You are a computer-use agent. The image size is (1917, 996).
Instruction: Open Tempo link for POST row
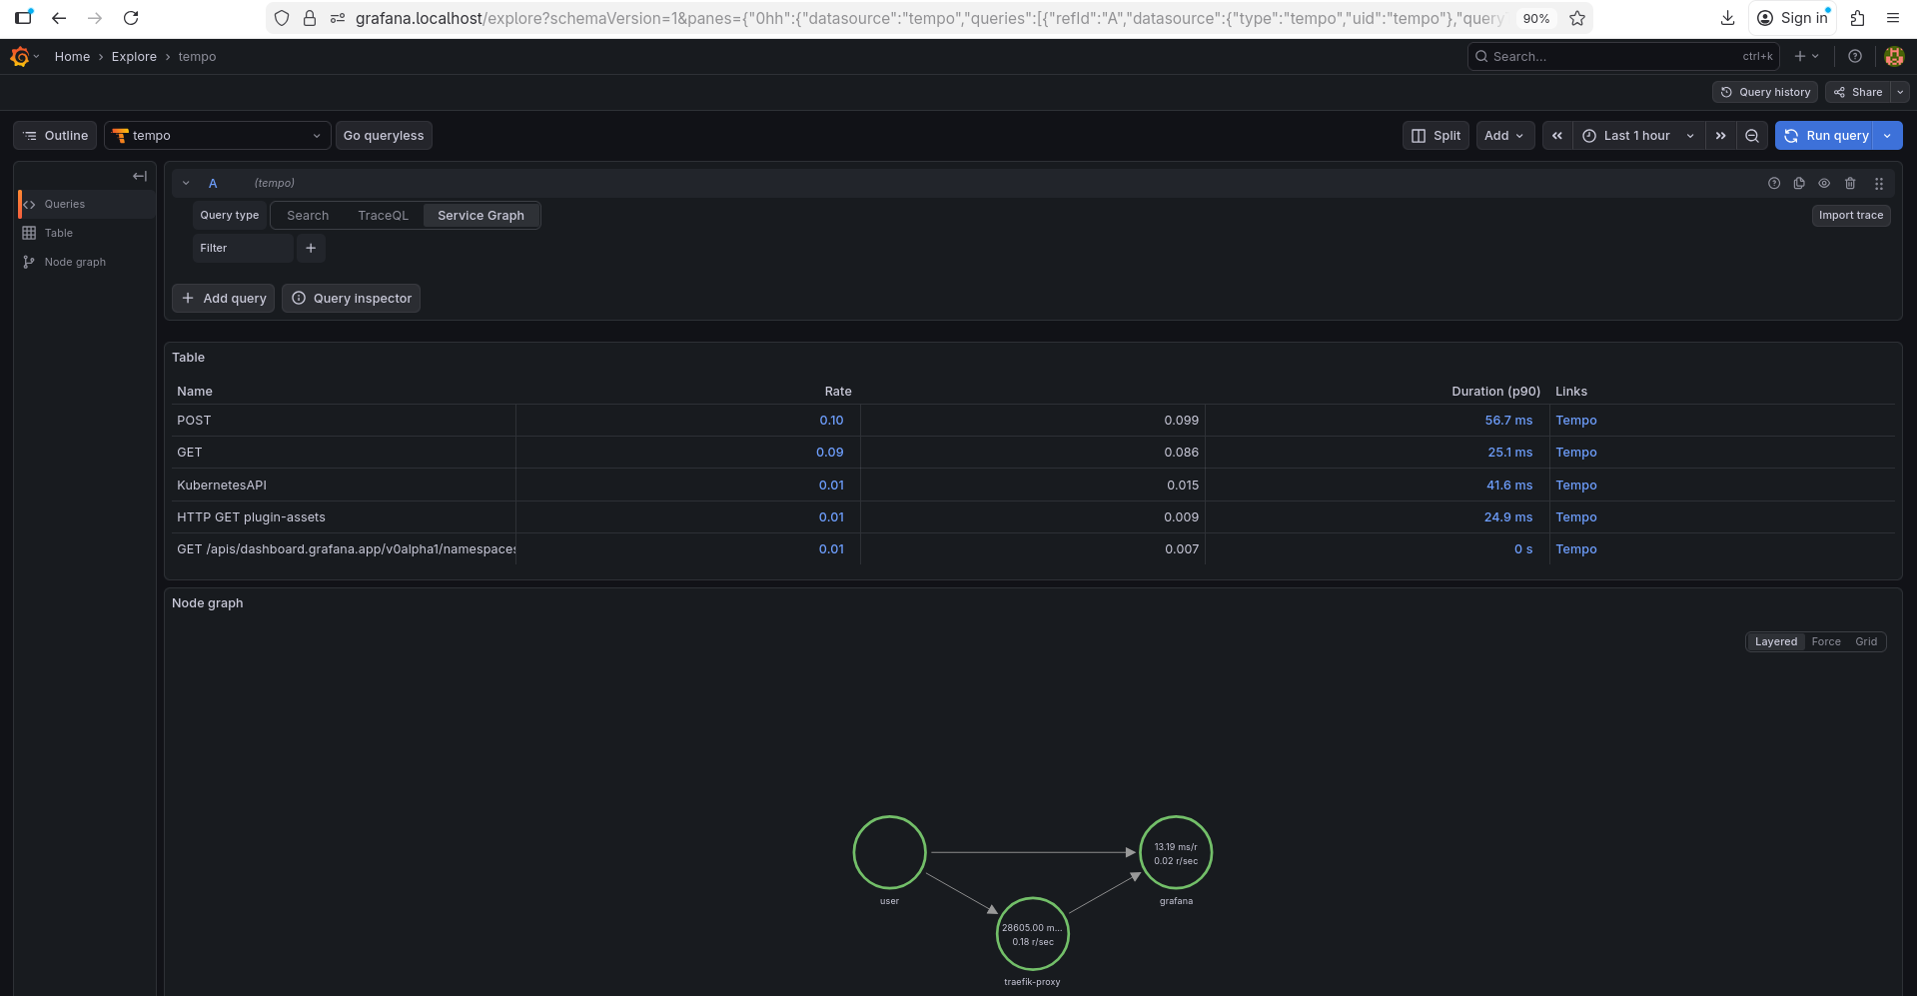pyautogui.click(x=1576, y=421)
